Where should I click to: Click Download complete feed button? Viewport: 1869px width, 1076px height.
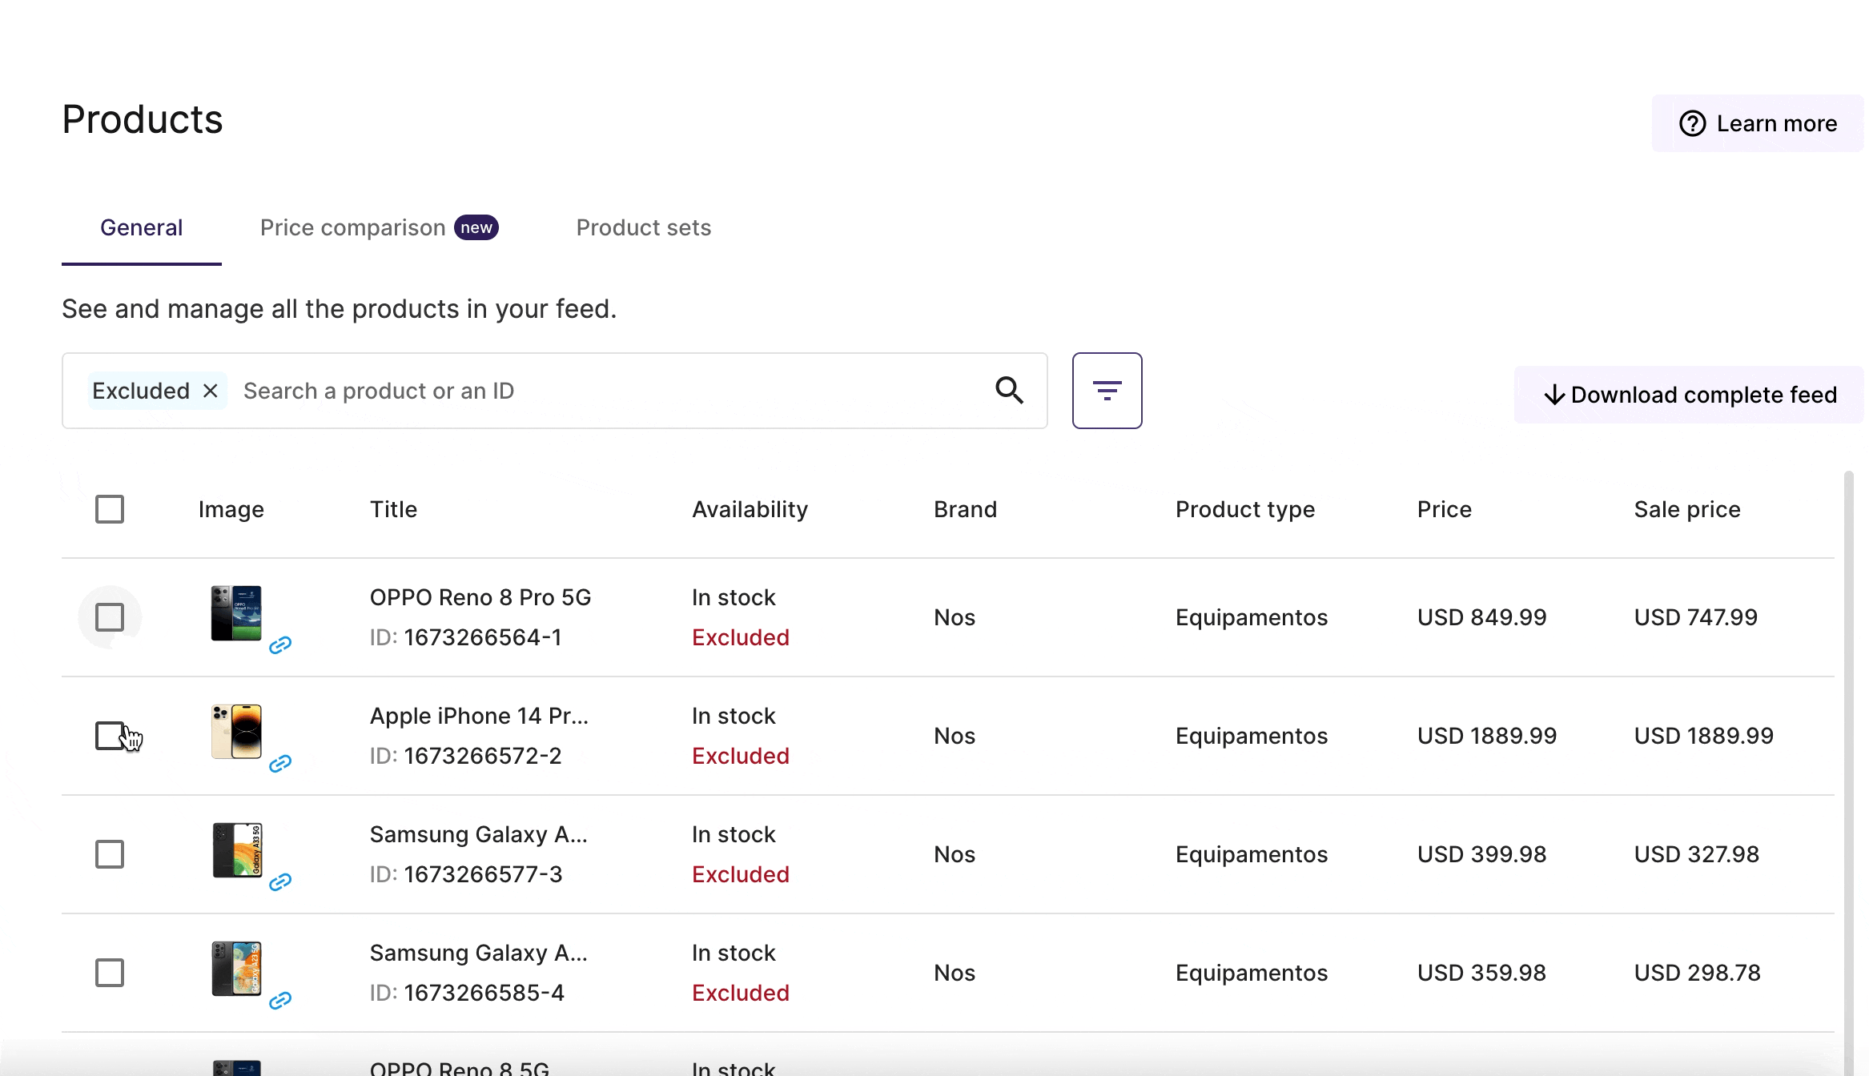click(x=1689, y=395)
